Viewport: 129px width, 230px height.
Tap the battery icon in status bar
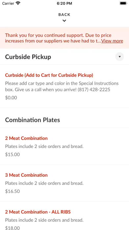[123, 3]
